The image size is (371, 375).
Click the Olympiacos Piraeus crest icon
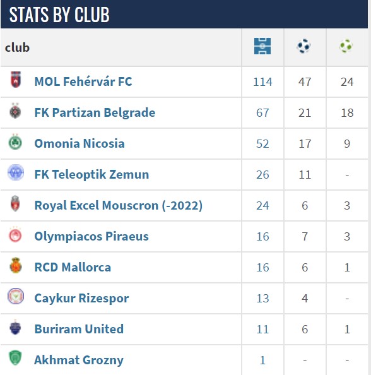pyautogui.click(x=15, y=234)
